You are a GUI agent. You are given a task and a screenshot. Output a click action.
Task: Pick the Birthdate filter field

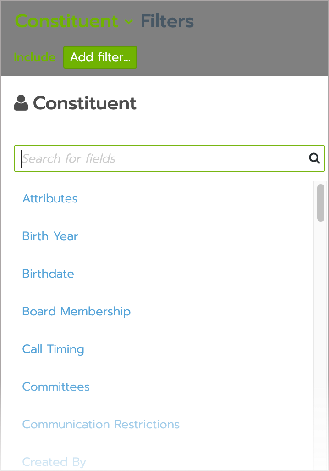48,274
